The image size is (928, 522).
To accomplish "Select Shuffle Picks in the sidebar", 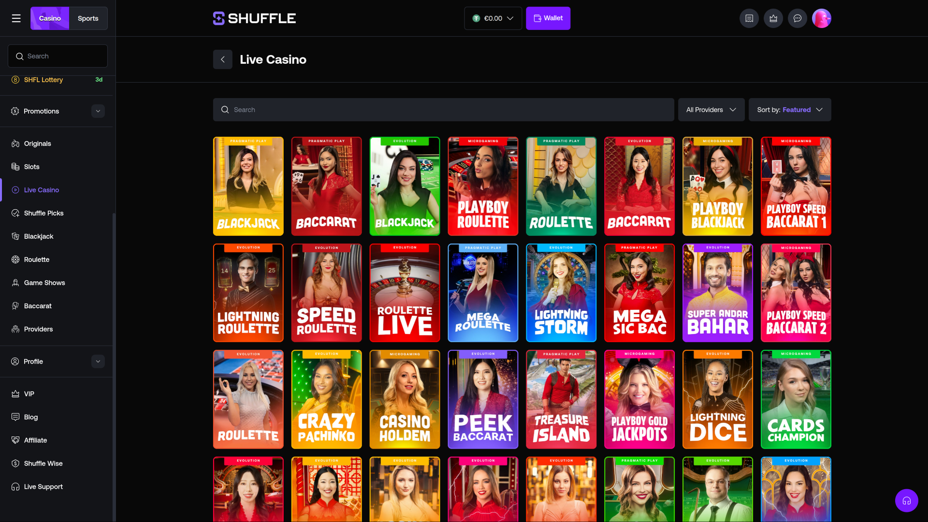I will point(43,213).
